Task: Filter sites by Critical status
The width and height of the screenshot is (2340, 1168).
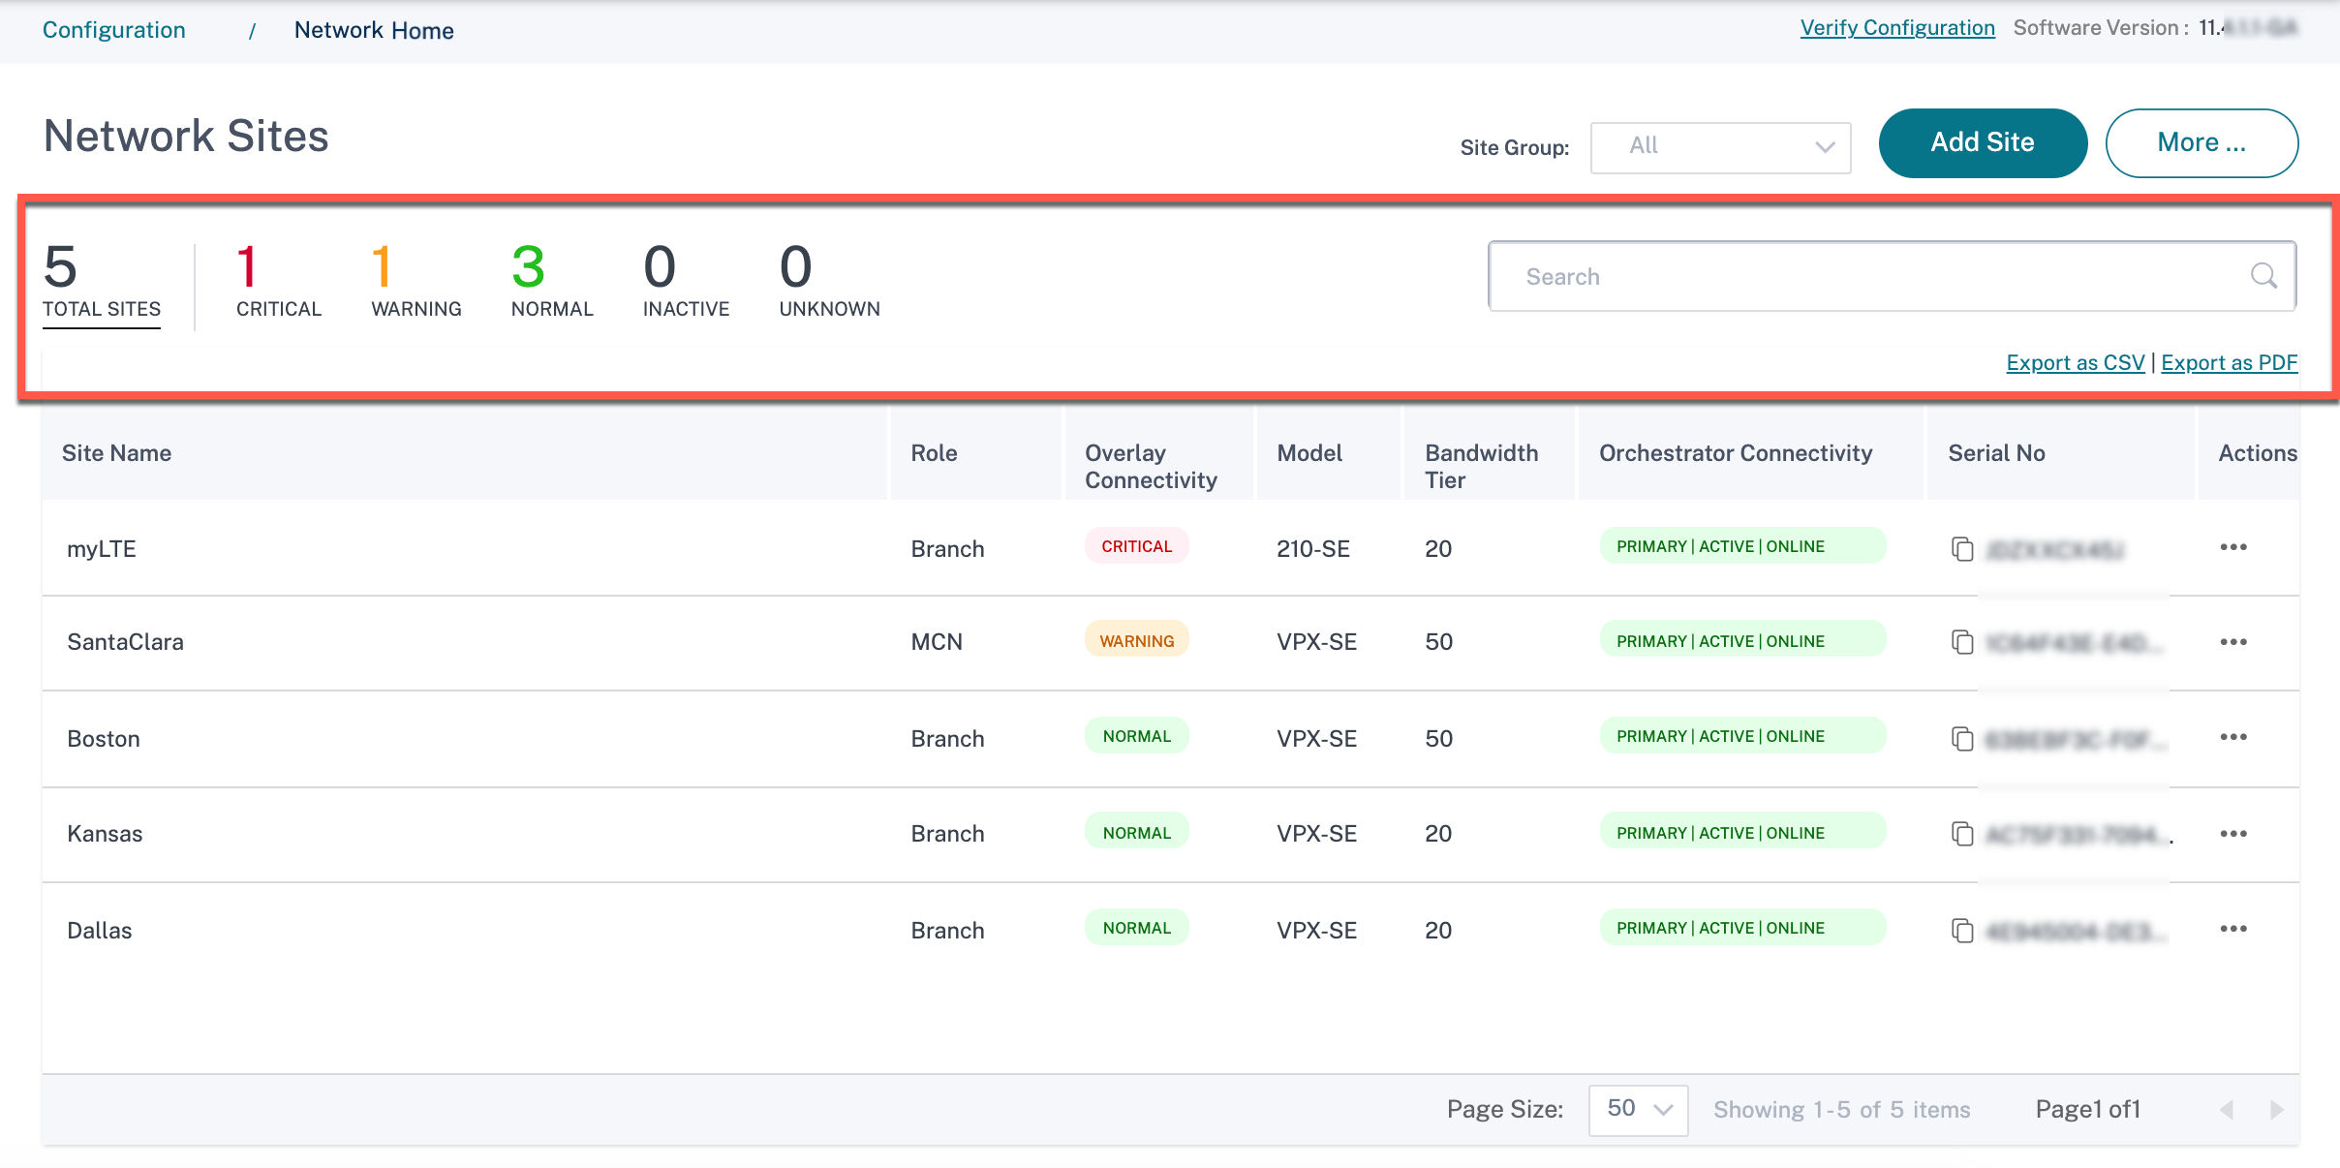Action: (x=278, y=281)
